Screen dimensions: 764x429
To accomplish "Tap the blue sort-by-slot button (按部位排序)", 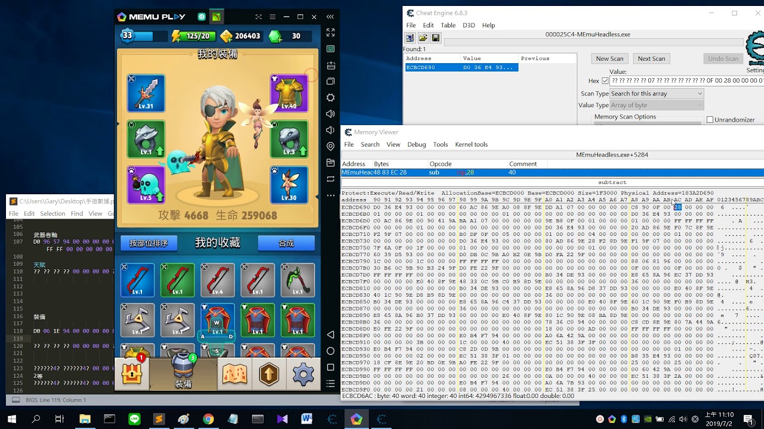I will coord(149,243).
